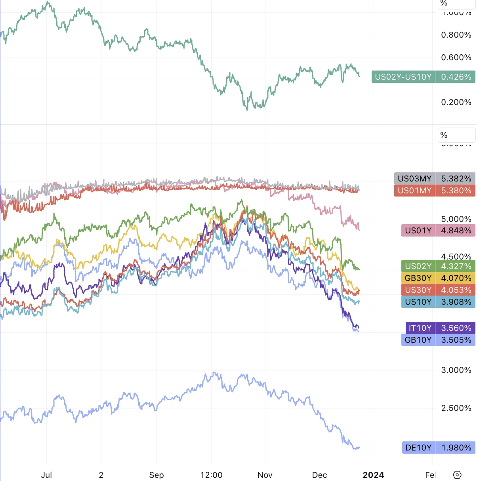Select the purple IT10Y price label
The image size is (477, 481).
coord(439,328)
